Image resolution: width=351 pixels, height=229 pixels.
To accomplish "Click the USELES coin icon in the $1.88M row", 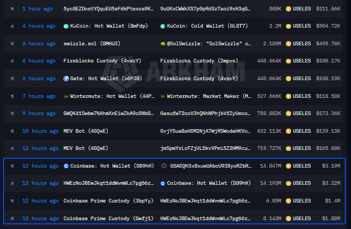I will click(x=289, y=219).
